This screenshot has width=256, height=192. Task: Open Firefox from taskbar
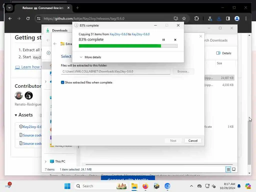(x=145, y=186)
